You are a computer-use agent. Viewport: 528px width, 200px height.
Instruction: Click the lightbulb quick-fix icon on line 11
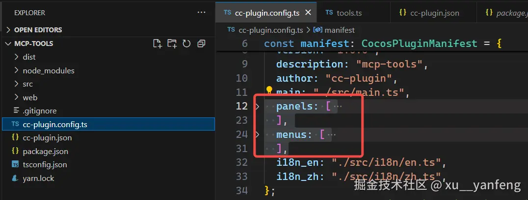click(x=269, y=90)
